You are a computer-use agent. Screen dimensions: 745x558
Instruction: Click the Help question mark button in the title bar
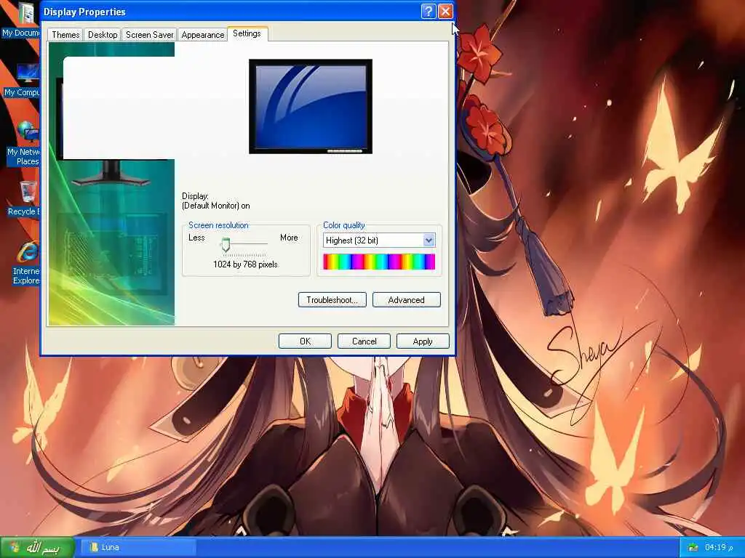428,12
